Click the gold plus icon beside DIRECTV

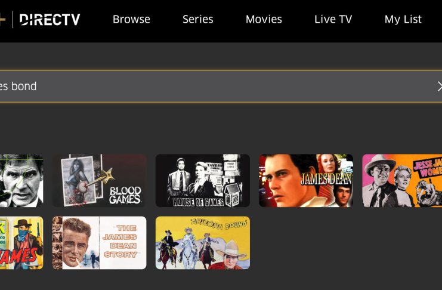click(x=2, y=20)
